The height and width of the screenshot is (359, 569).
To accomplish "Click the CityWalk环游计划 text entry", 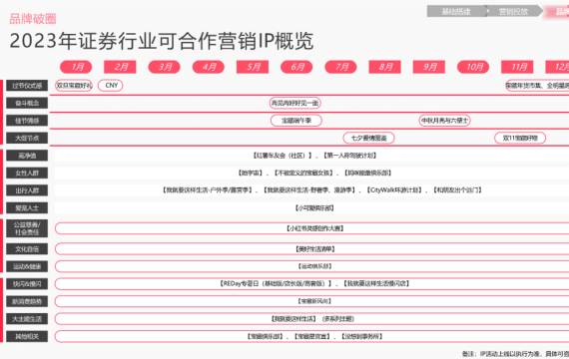I will [x=394, y=190].
